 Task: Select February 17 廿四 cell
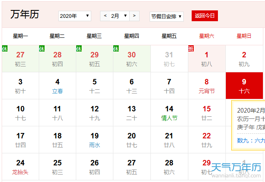pos(20,140)
